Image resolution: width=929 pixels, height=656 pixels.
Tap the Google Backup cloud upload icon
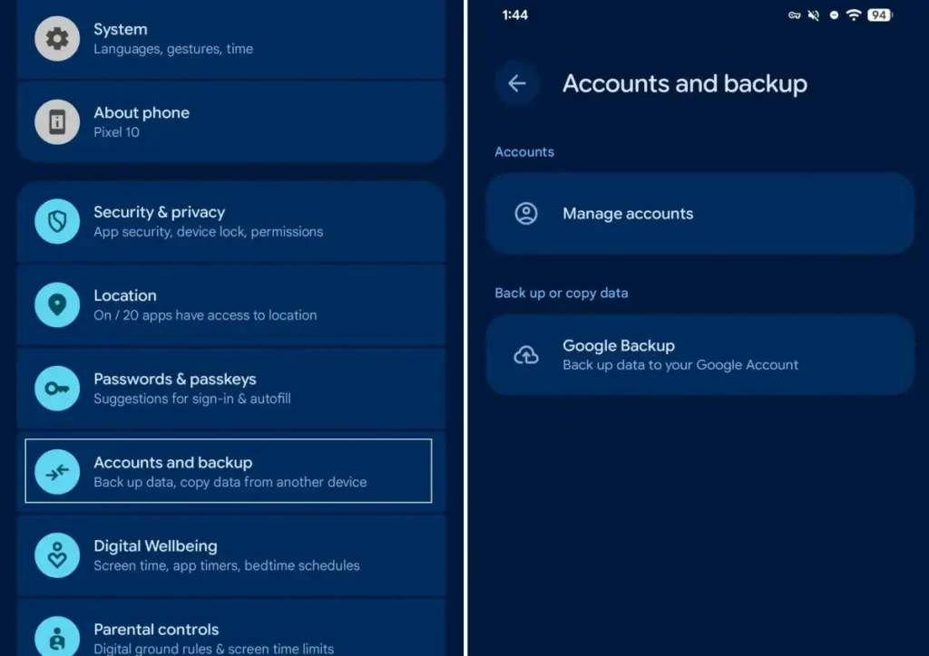pyautogui.click(x=526, y=355)
